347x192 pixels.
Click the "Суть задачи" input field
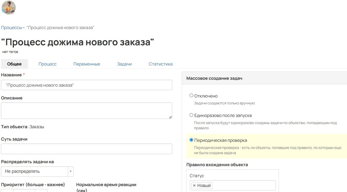[x=87, y=149]
